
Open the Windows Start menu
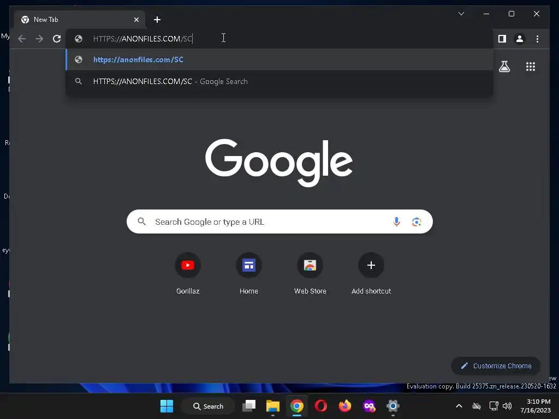[x=166, y=406]
